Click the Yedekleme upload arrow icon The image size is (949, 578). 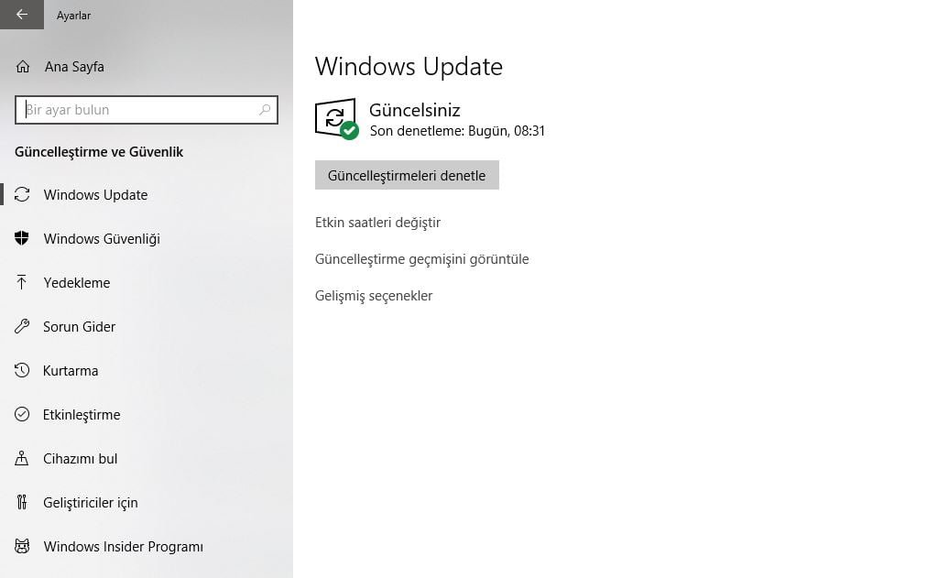[x=22, y=282]
